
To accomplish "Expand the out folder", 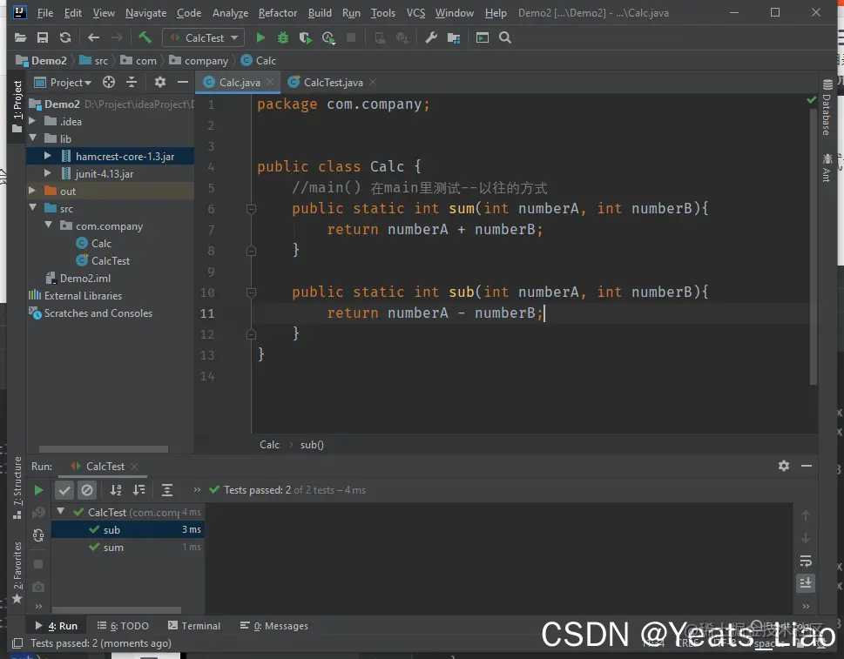I will click(32, 191).
